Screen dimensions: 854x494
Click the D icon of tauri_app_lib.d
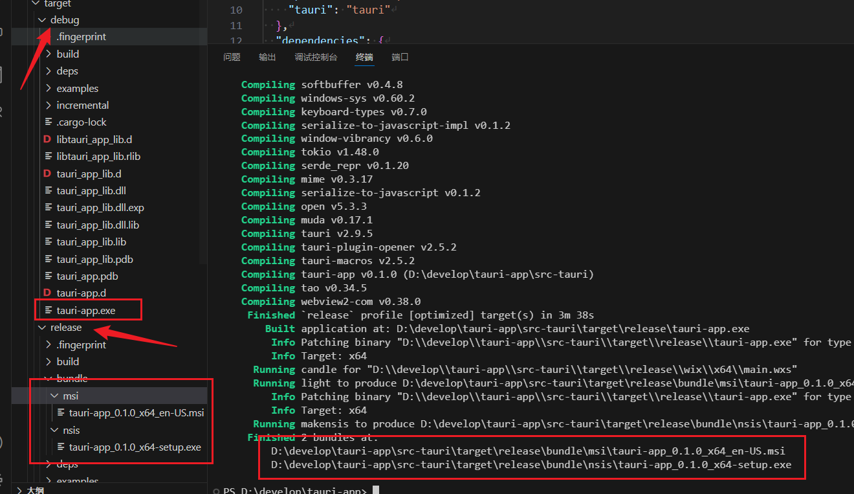click(x=47, y=174)
